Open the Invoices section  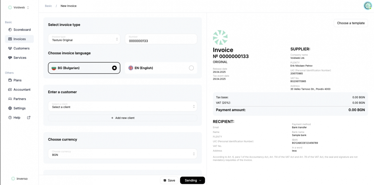click(x=19, y=39)
